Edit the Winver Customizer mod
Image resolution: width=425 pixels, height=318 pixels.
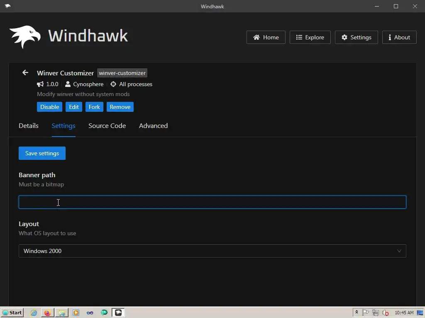click(74, 107)
